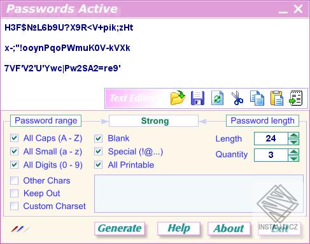
Task: Click inside the custom characters text box
Action: (199, 194)
